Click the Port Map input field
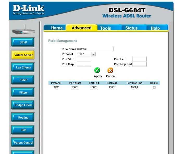The image size is (183, 154). (84, 64)
